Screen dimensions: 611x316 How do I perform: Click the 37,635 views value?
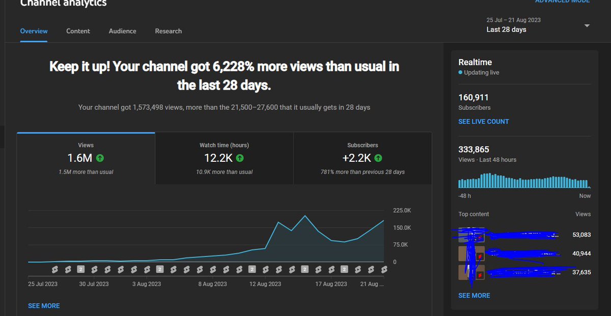581,272
